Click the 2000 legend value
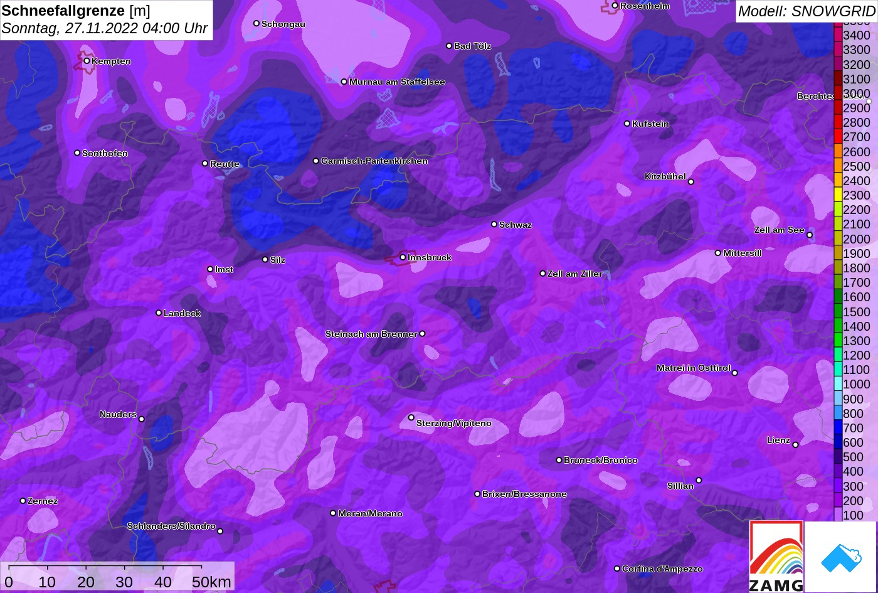This screenshot has height=593, width=878. coord(857,239)
